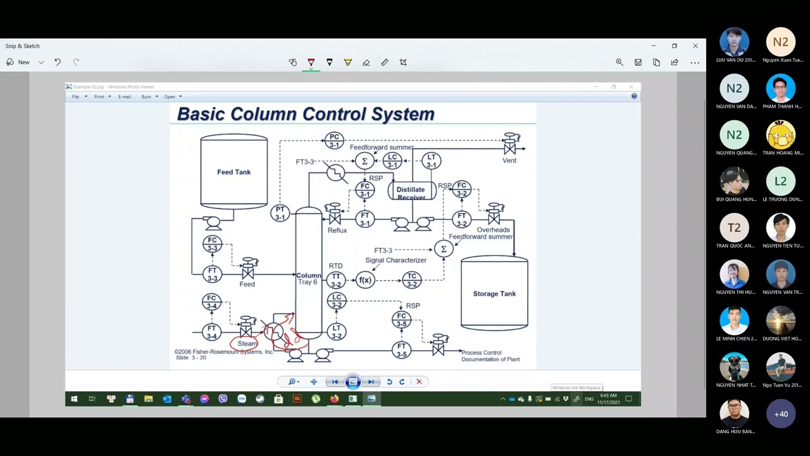Save the snip with the floppy icon

coord(638,62)
